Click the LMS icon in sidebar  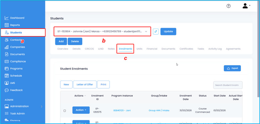coord(7,83)
